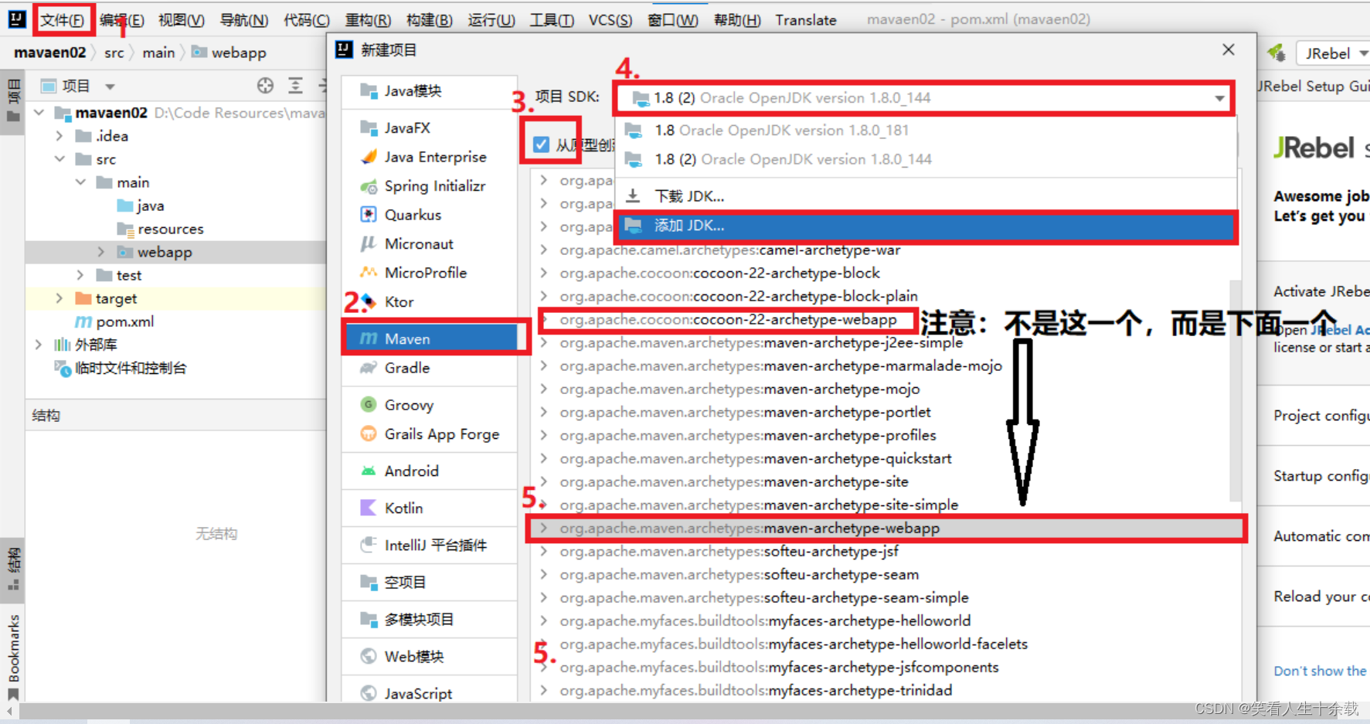Collapse the mavaen02 root tree node
This screenshot has height=724, width=1370.
click(39, 113)
